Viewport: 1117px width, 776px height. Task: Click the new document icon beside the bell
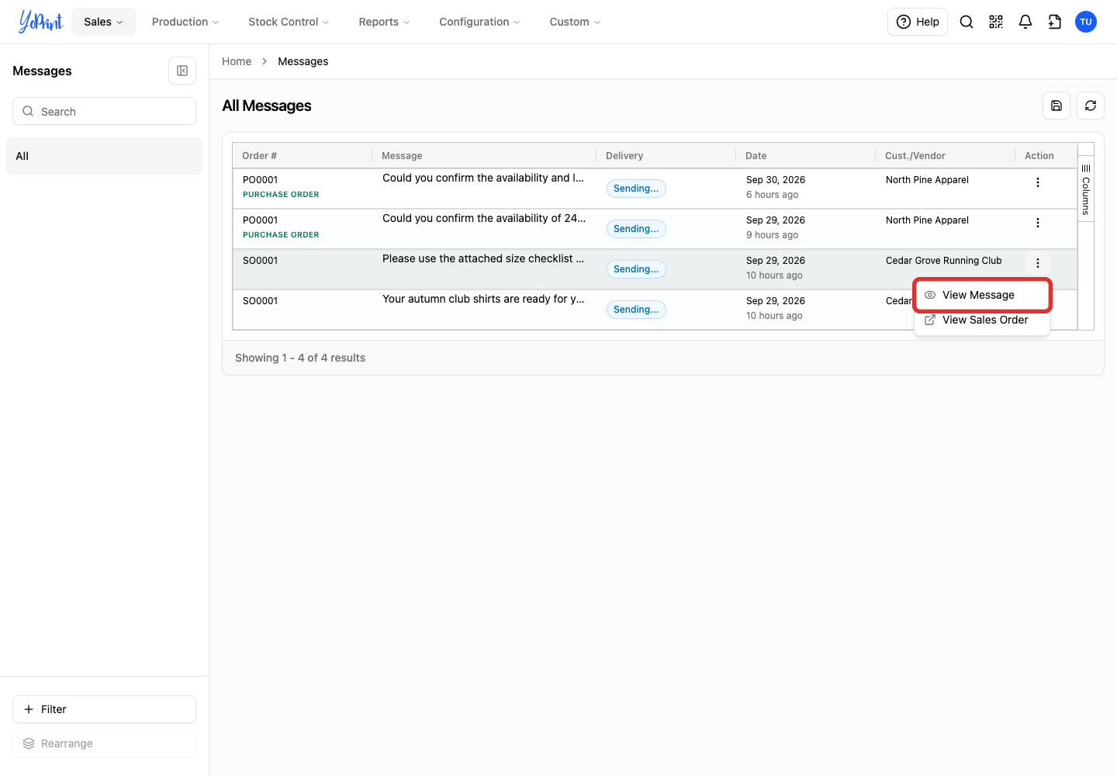click(x=1055, y=22)
